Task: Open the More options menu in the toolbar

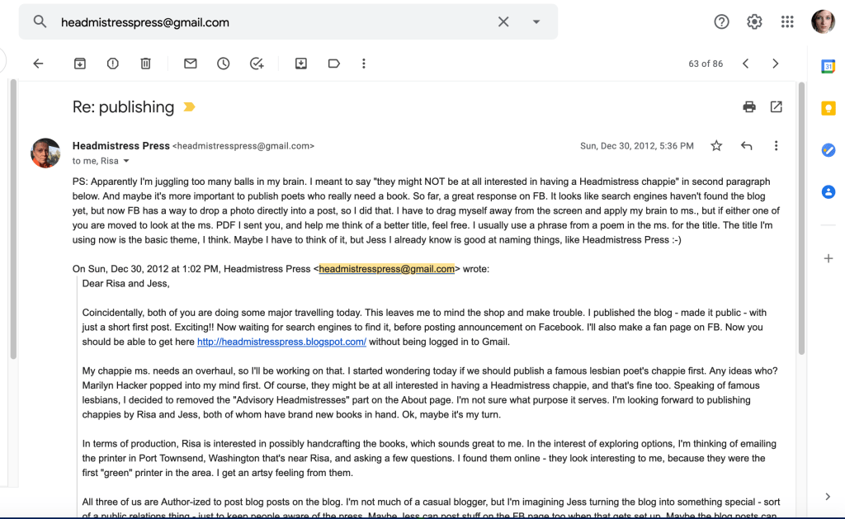Action: coord(364,64)
